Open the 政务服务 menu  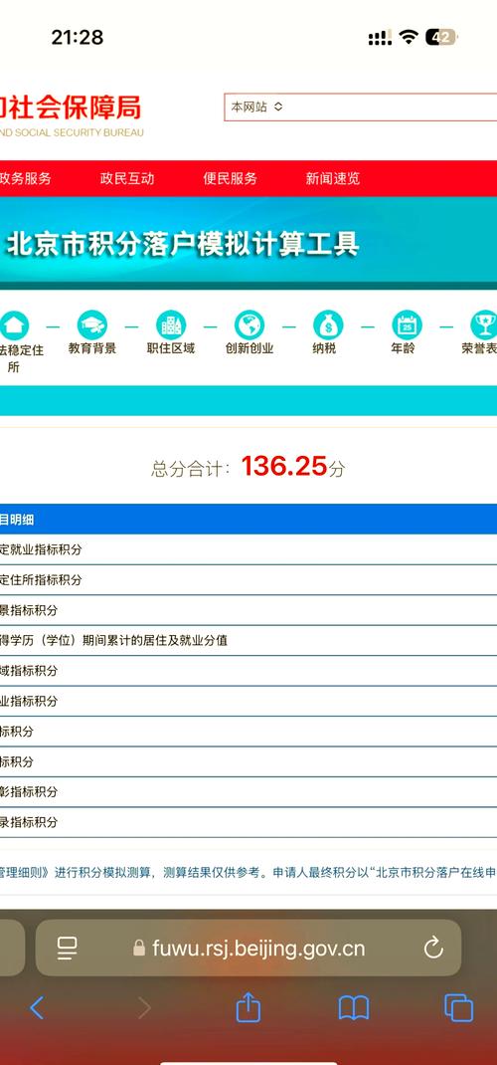coord(25,178)
